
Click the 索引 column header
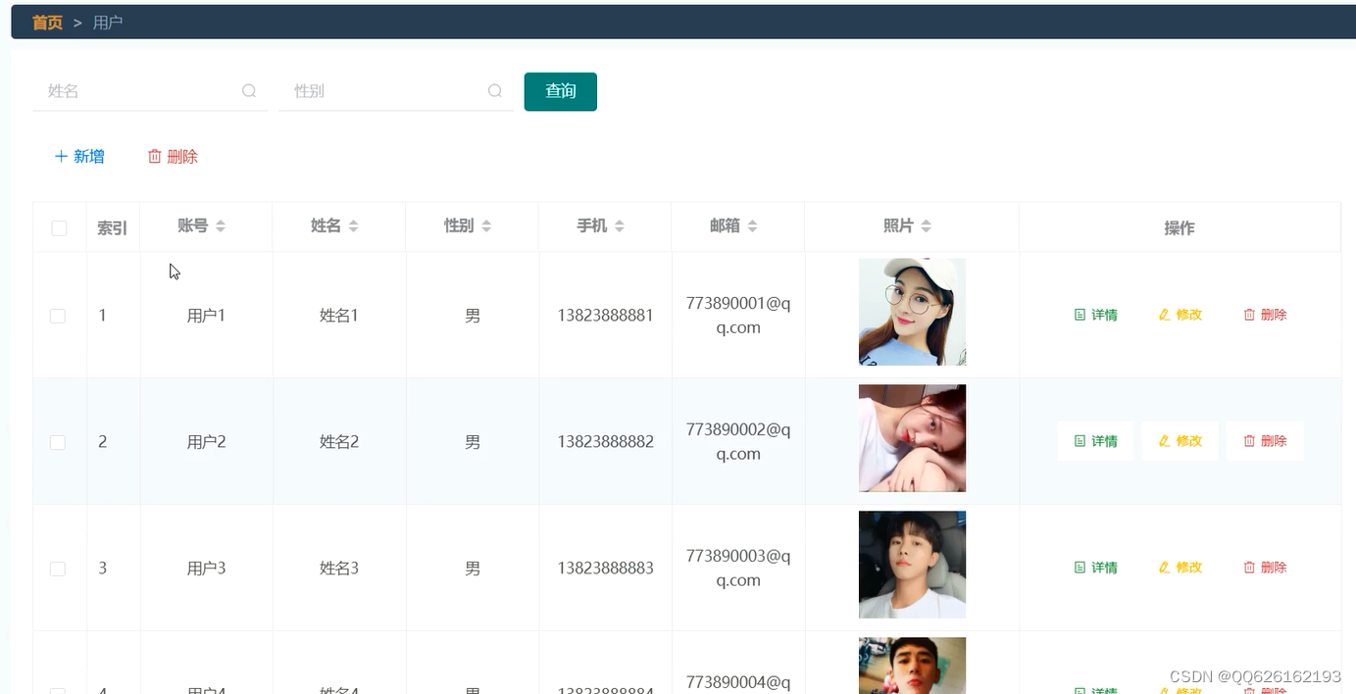coord(112,228)
